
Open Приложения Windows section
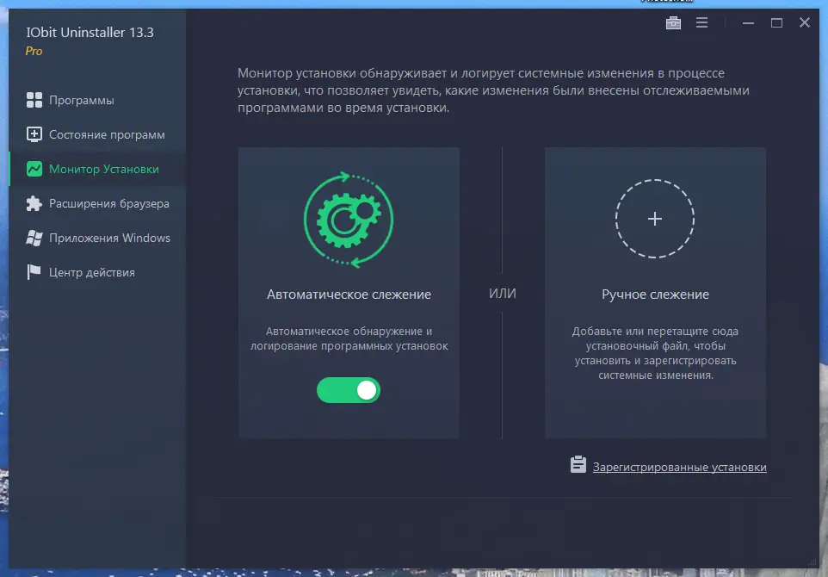click(110, 238)
